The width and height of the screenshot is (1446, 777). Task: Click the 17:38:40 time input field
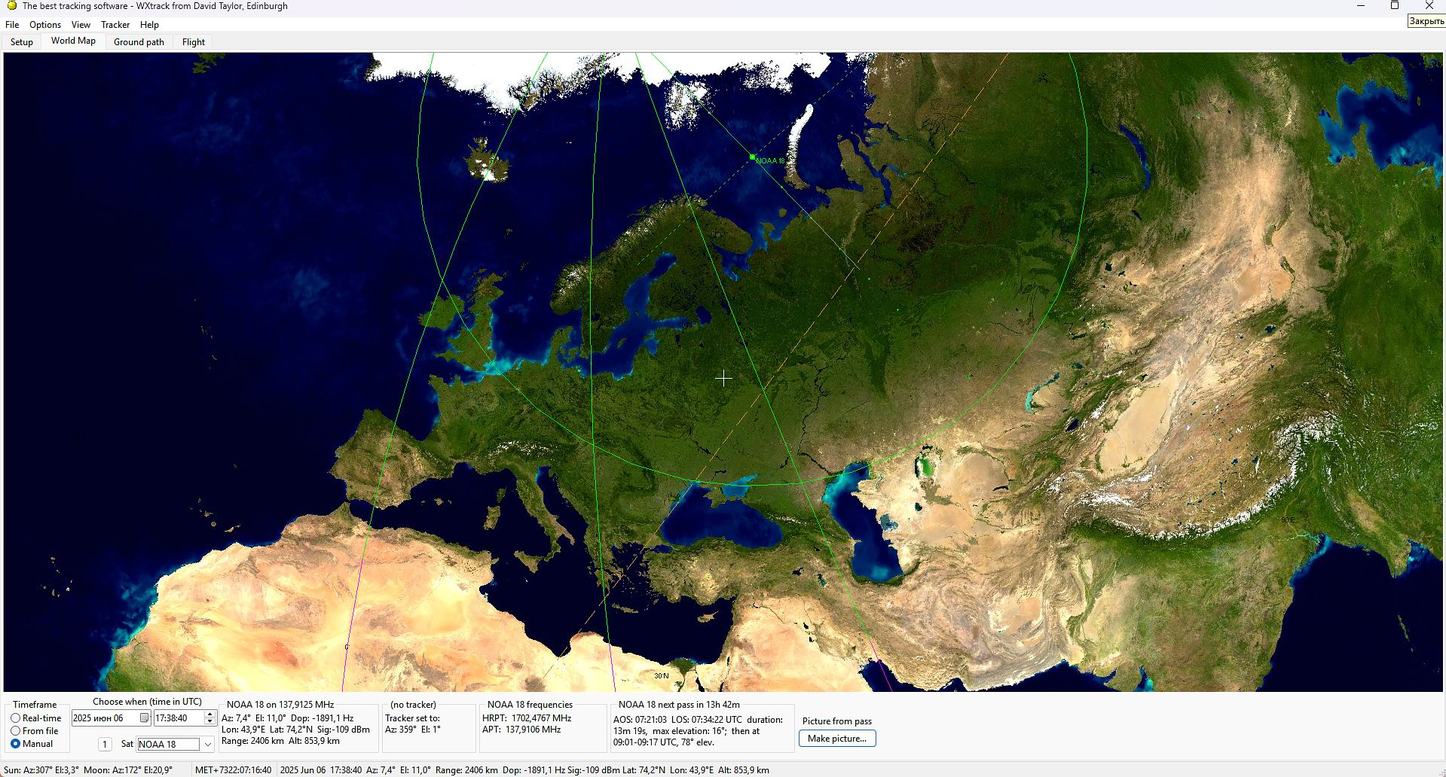178,718
